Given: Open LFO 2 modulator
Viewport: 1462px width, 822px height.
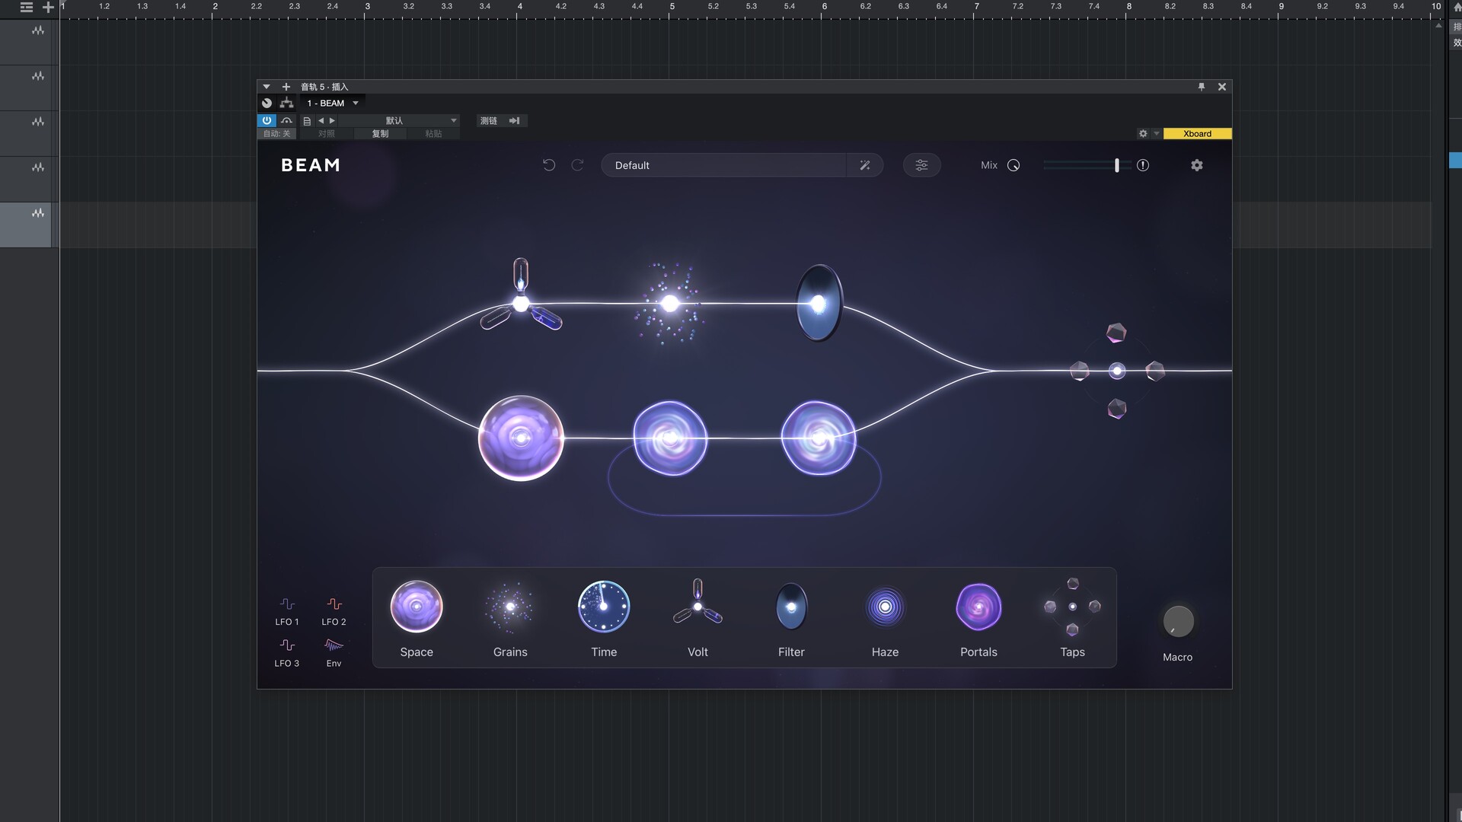Looking at the screenshot, I should [x=334, y=610].
